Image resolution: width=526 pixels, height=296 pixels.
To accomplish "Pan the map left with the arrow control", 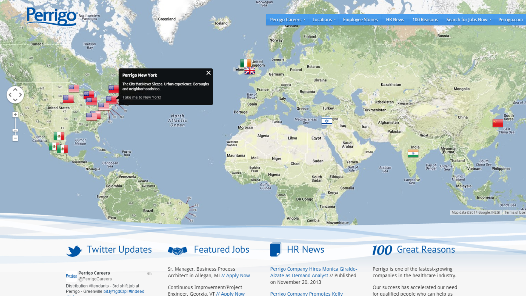I will (x=10, y=95).
